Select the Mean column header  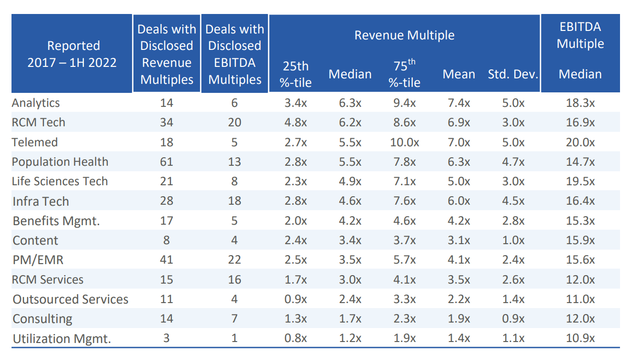[459, 74]
